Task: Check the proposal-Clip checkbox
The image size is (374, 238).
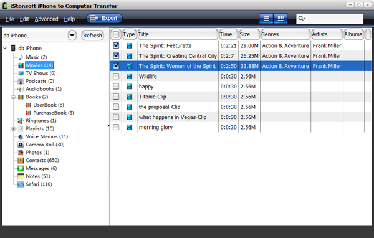Action: pos(116,107)
